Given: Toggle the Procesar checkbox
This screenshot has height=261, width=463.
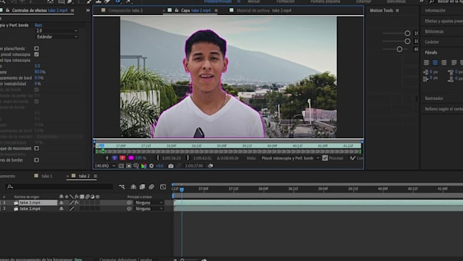Looking at the screenshot, I should pyautogui.click(x=325, y=158).
